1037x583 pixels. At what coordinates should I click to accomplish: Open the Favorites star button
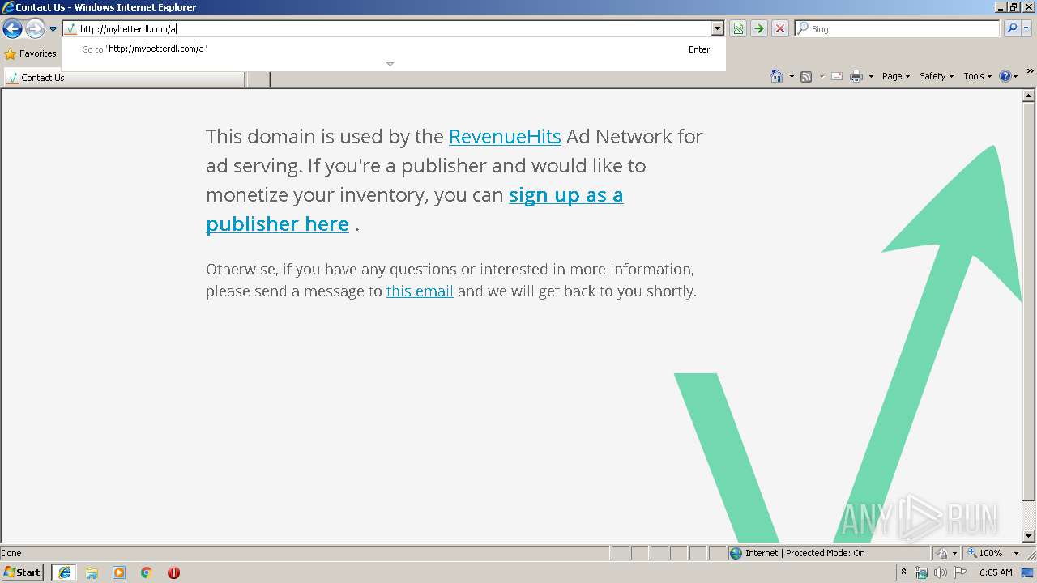point(30,53)
